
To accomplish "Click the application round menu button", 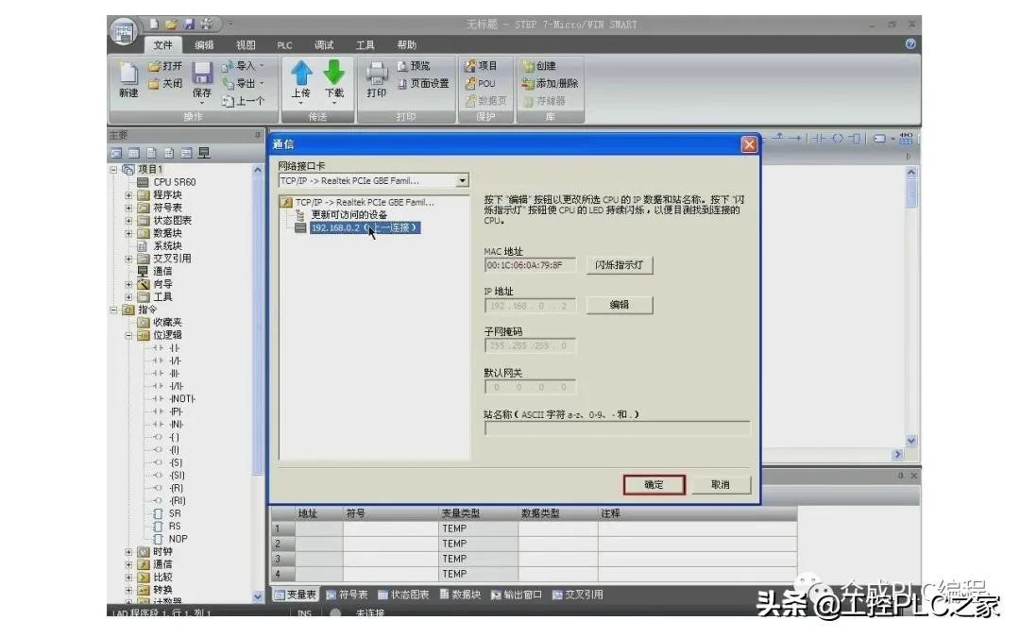I will click(124, 30).
